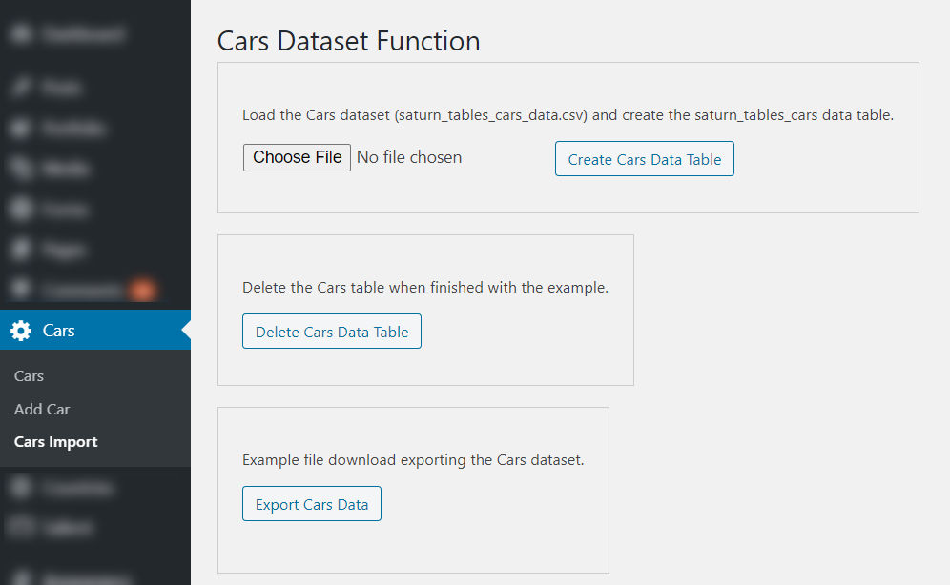Select the Cars Import submenu item
The height and width of the screenshot is (585, 950).
pos(56,442)
